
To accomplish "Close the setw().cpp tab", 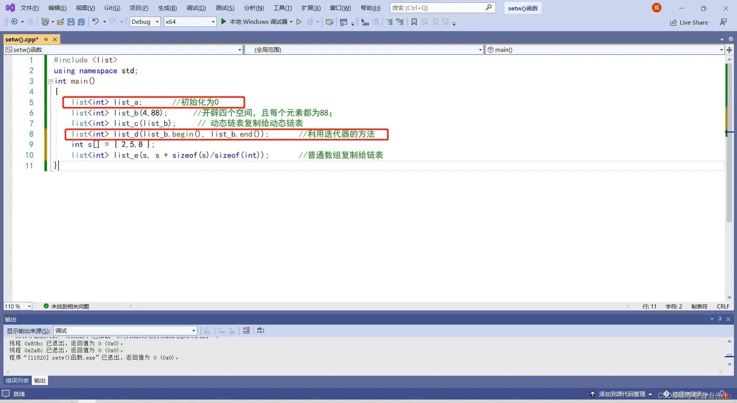I will click(x=55, y=40).
